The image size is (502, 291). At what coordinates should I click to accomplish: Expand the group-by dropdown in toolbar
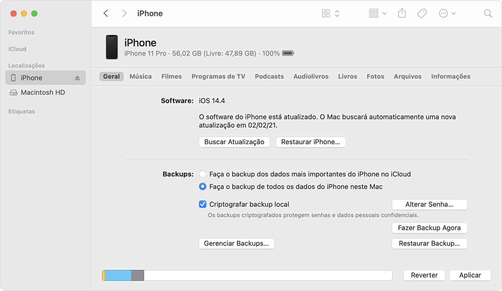tap(377, 14)
